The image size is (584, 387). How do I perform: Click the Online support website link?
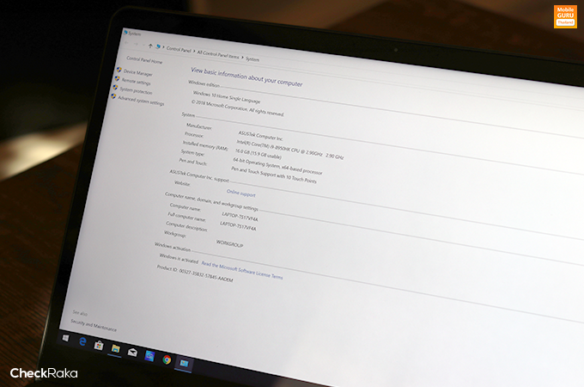pos(240,194)
